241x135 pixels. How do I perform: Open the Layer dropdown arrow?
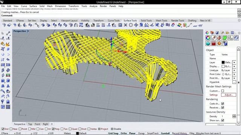234,62
